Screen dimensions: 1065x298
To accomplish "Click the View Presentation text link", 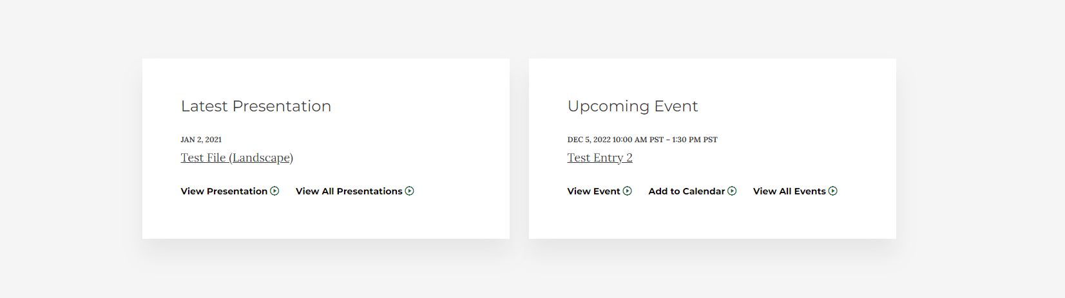I will (x=224, y=191).
